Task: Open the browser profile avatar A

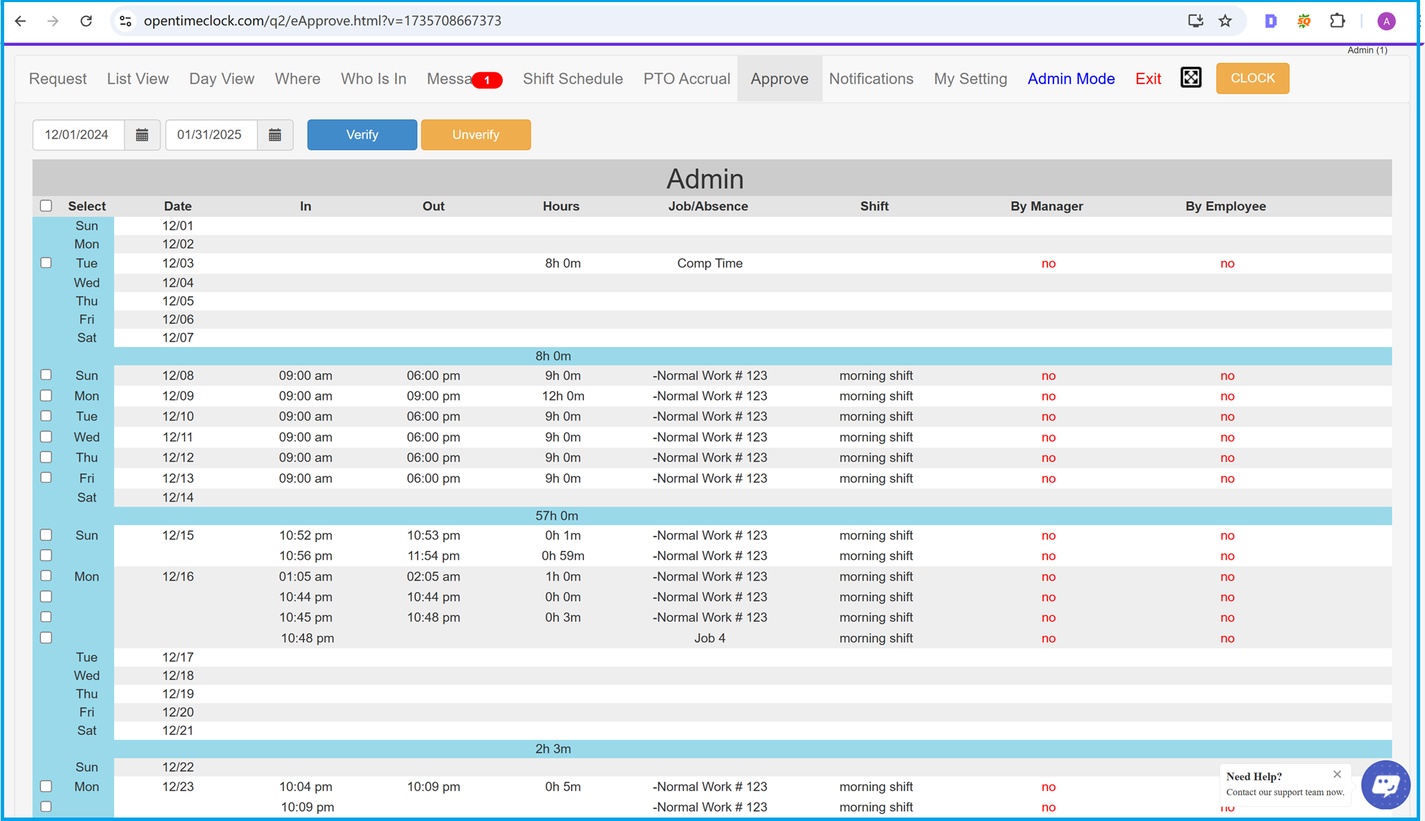Action: (1386, 22)
